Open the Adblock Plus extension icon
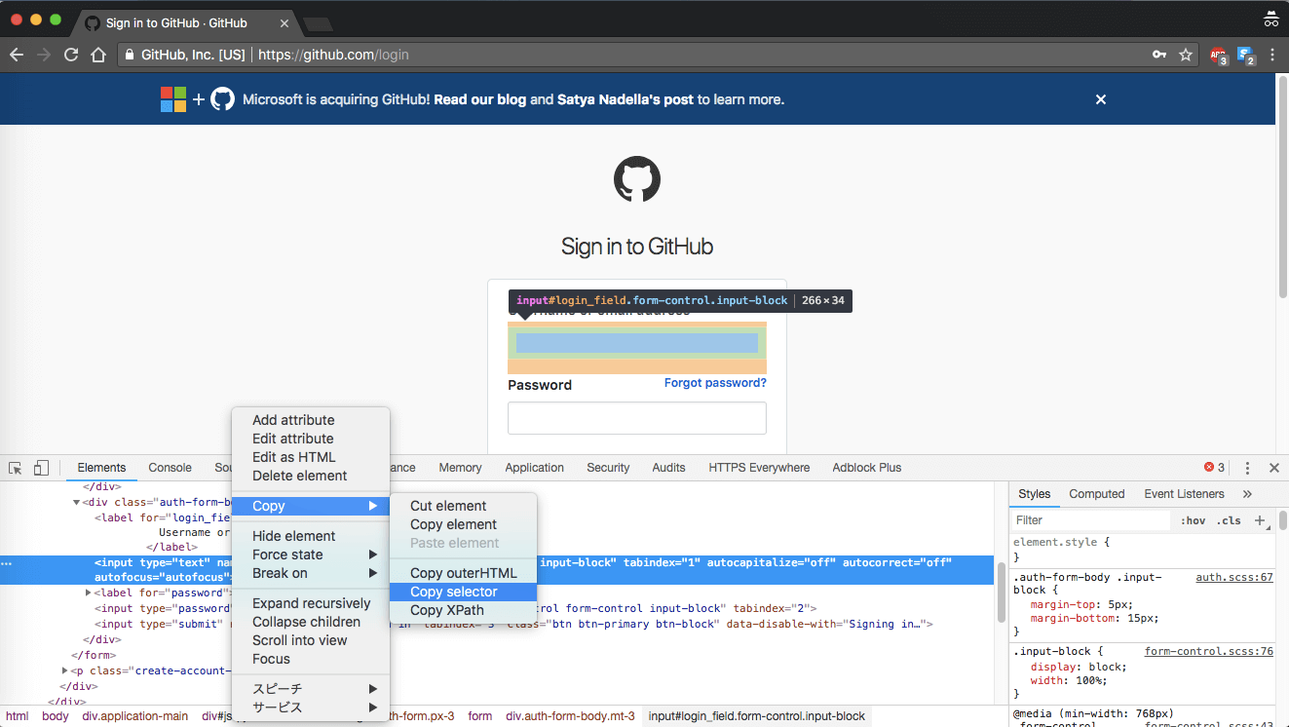 click(1218, 56)
